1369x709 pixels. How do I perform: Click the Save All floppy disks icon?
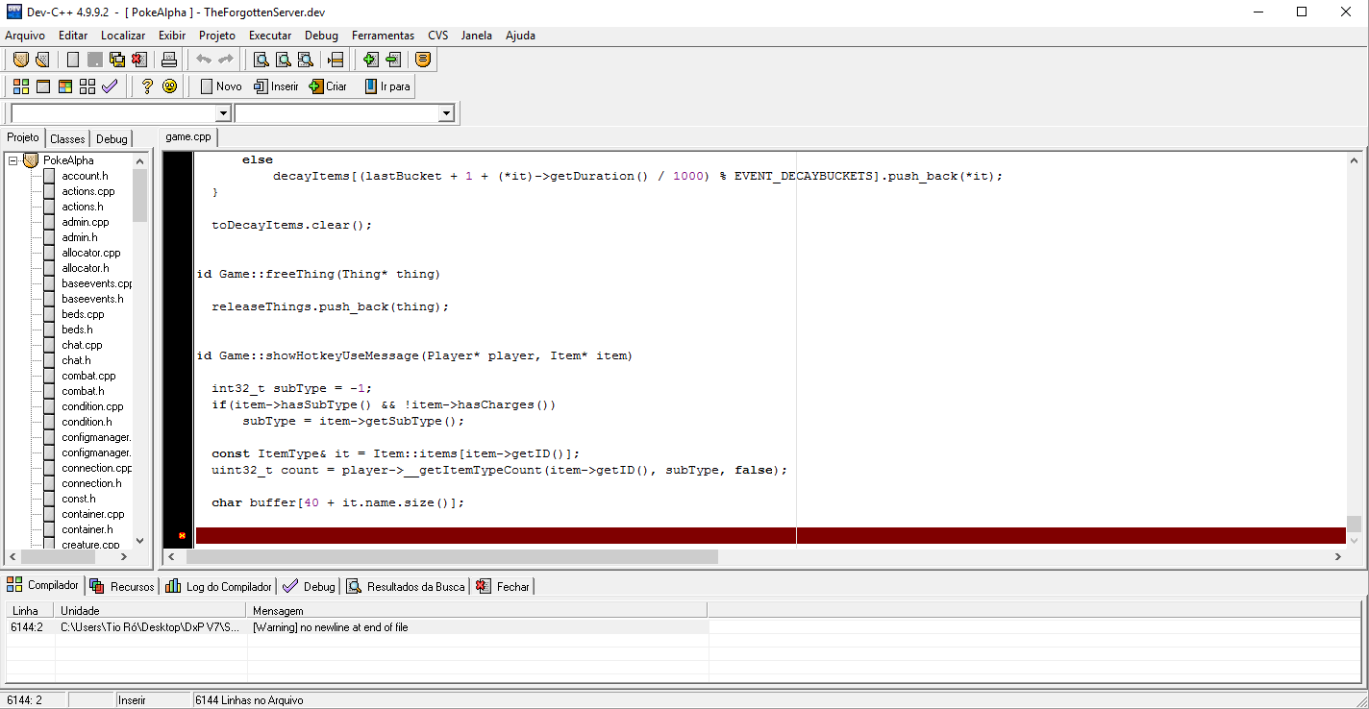117,60
